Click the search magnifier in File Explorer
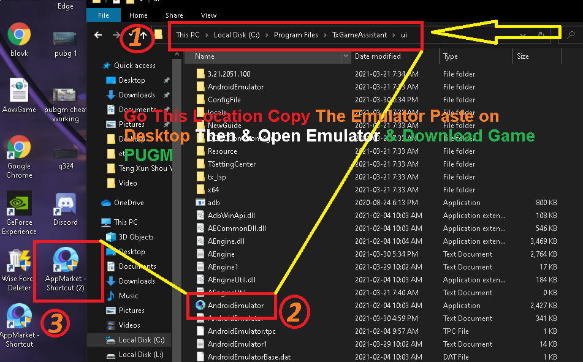 click(570, 35)
